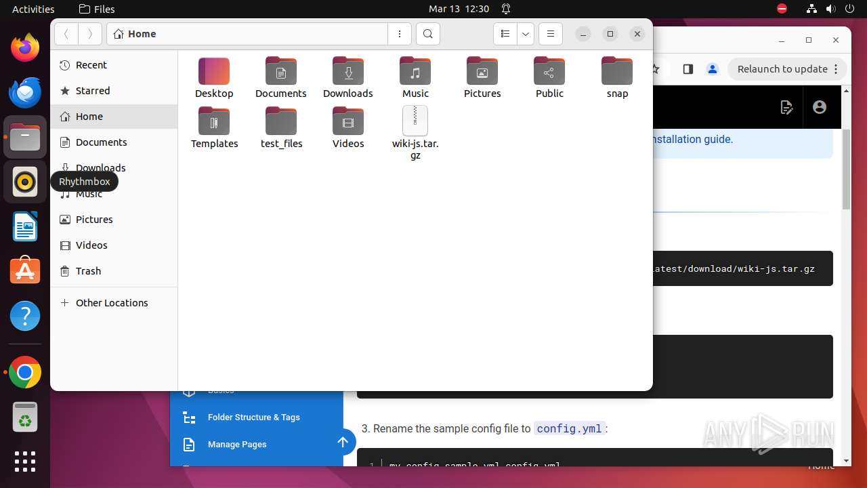
Task: Open the path bar three-dot menu
Action: 400,34
